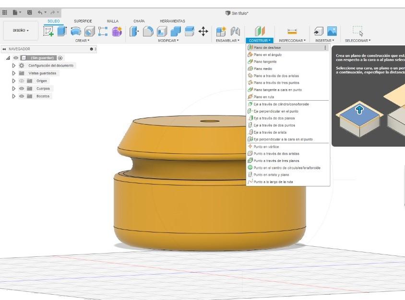
Task: Click the Save disk icon
Action: coord(30,12)
